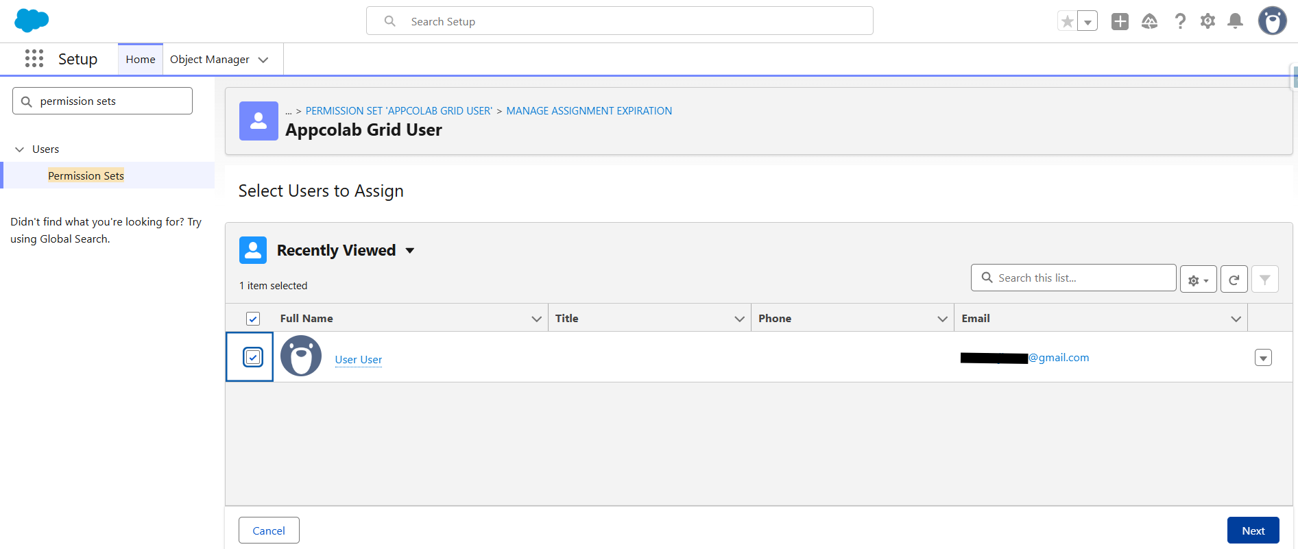Sort by the Phone column header
Screen dimensions: 1298x549
pos(775,319)
